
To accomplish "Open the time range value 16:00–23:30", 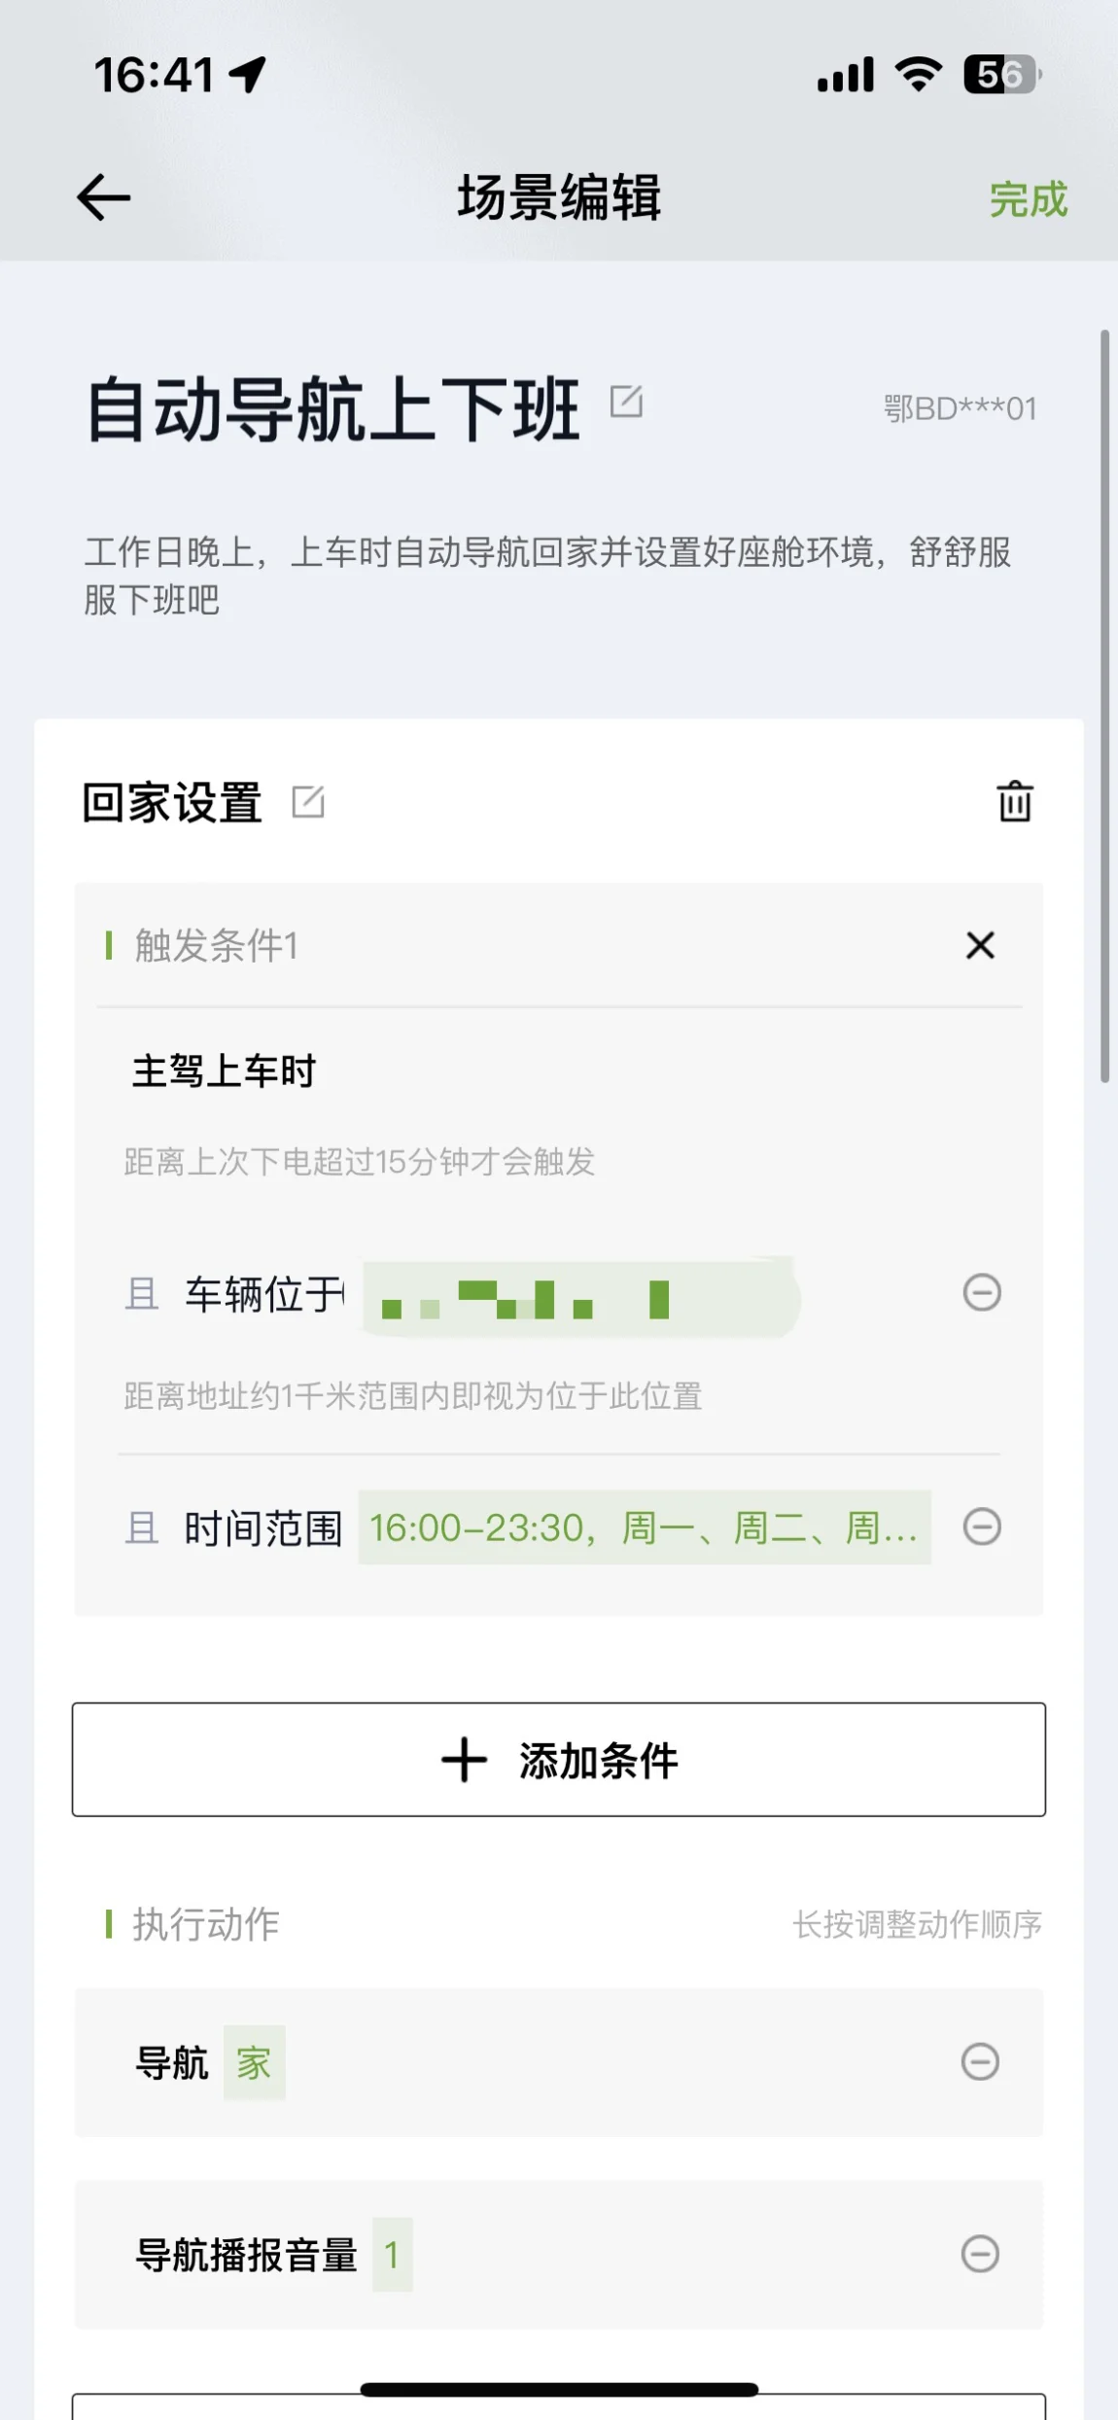I will click(x=645, y=1527).
